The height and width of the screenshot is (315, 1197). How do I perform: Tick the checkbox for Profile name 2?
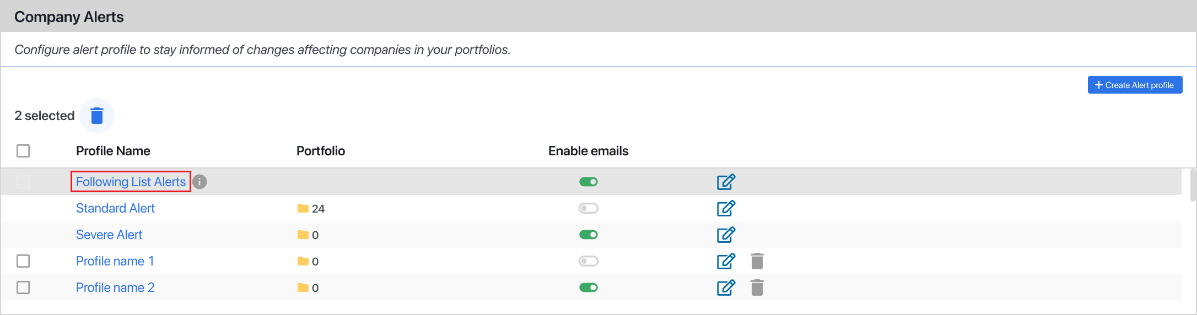(x=23, y=287)
